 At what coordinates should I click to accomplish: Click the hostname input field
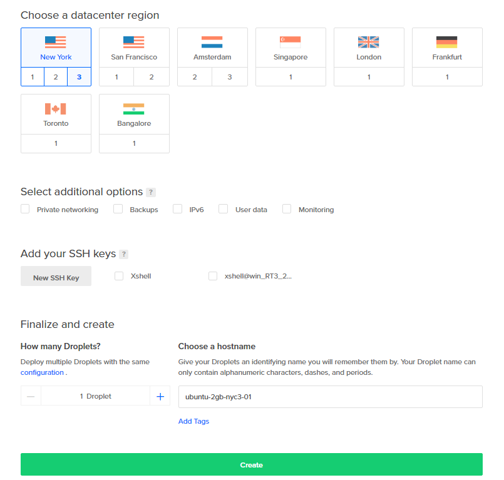[330, 397]
